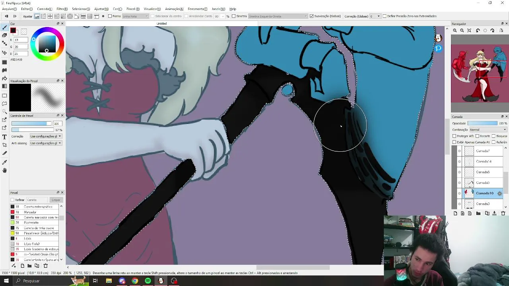Check the Proteger Alfa option
The width and height of the screenshot is (509, 286).
coord(455,136)
